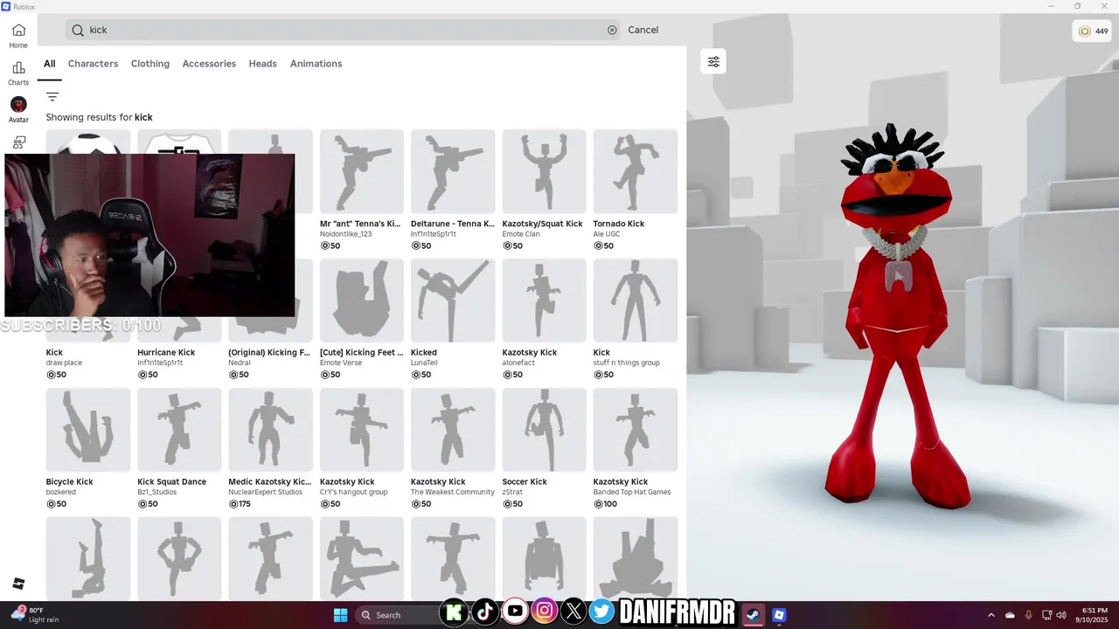Switch to the Animations tab
The height and width of the screenshot is (629, 1119).
click(x=316, y=64)
